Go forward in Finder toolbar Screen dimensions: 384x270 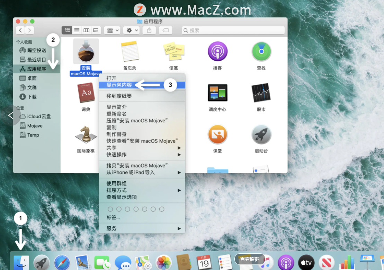click(30, 30)
